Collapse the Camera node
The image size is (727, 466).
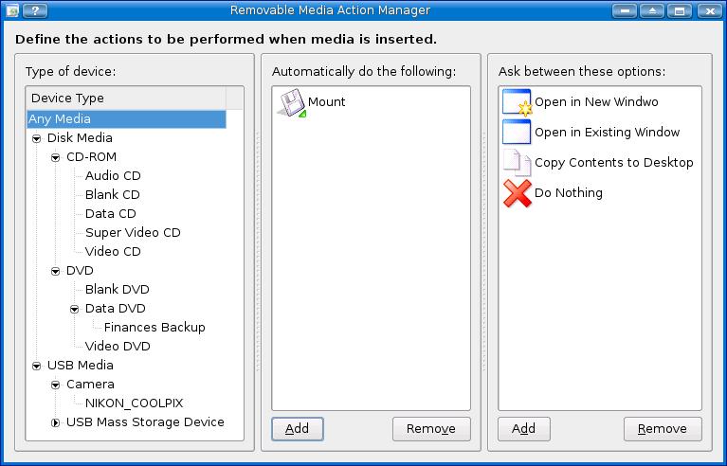coord(56,385)
